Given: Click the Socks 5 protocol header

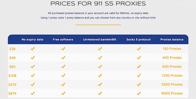Looking at the screenshot, I should pos(139,40).
